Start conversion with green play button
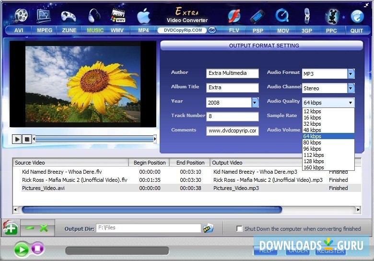 tap(22, 249)
